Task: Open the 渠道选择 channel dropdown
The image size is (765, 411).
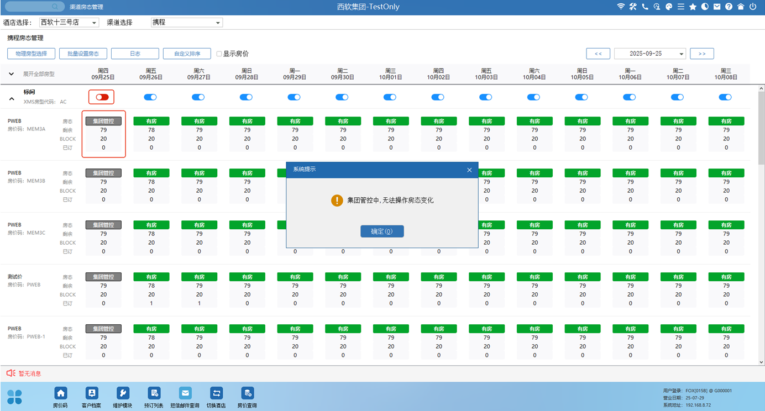Action: [x=187, y=23]
